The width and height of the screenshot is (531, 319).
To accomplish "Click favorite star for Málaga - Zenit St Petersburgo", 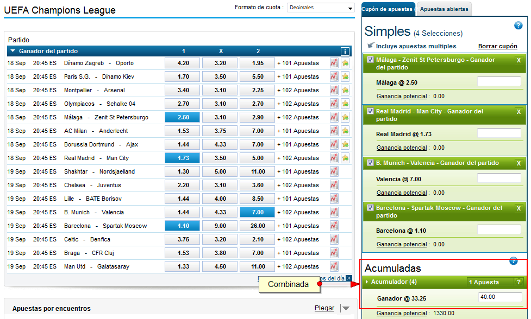I will tap(345, 117).
